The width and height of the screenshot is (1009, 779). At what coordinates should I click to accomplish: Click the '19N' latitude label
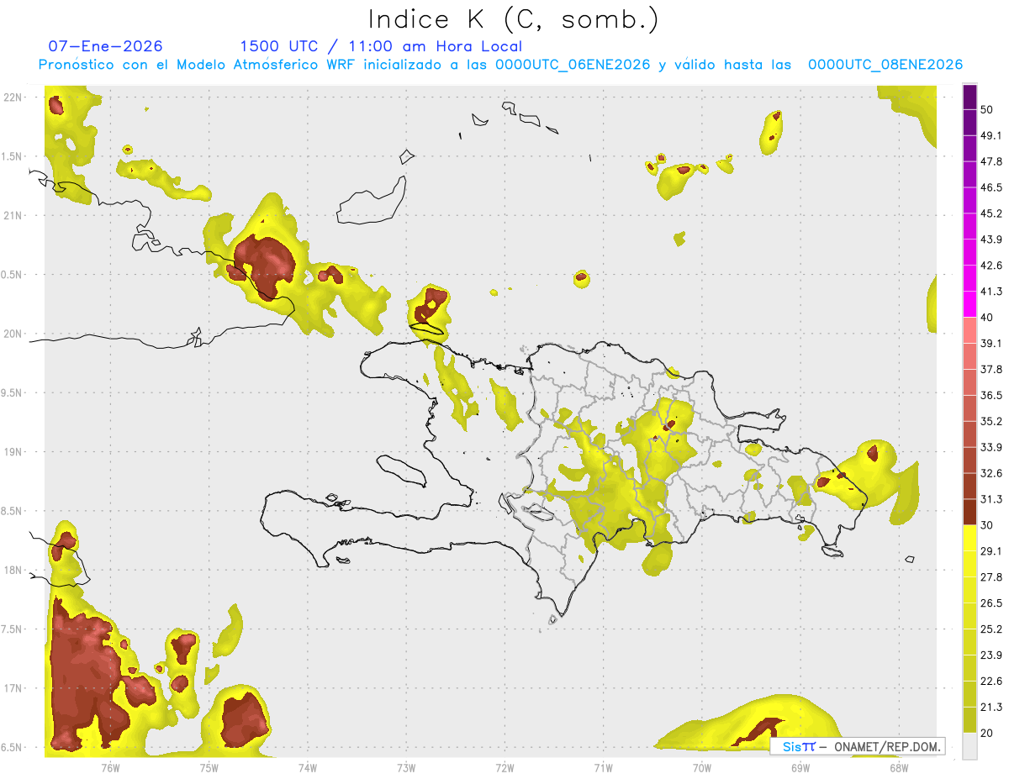coord(13,452)
